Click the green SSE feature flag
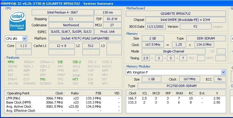 [60, 62]
